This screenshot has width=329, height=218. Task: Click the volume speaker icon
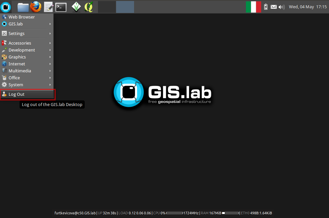coord(282,7)
